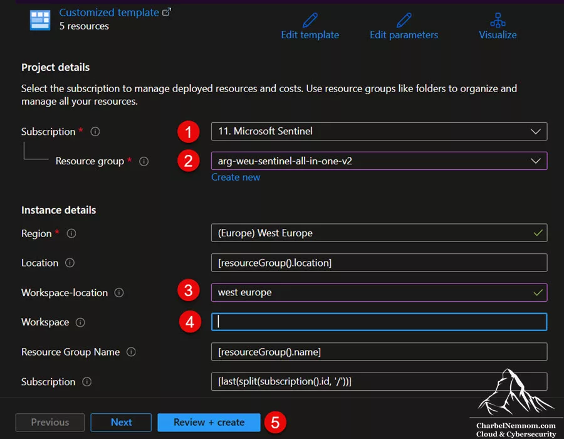Screen dimensions: 564x439
Task: Open the Resource group dropdown
Action: (379, 161)
